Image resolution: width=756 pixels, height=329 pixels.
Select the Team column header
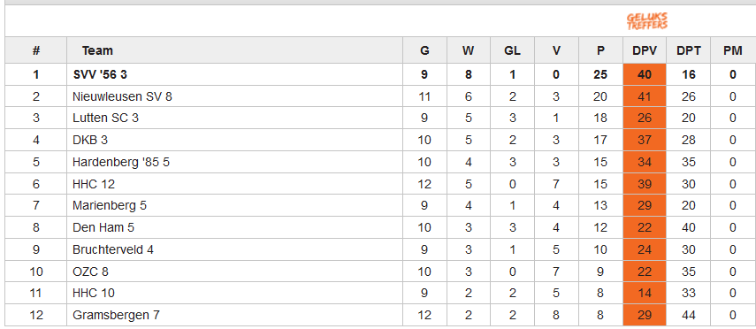click(97, 50)
